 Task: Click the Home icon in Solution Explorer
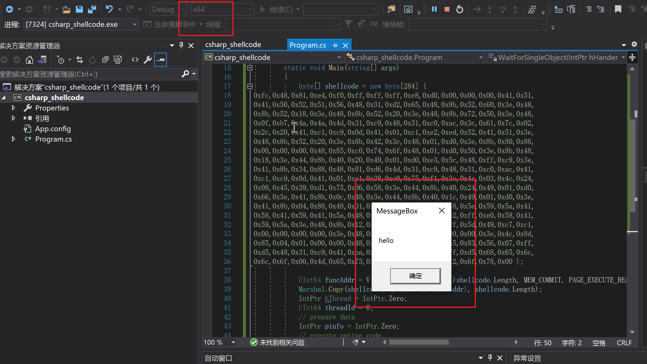(29, 60)
